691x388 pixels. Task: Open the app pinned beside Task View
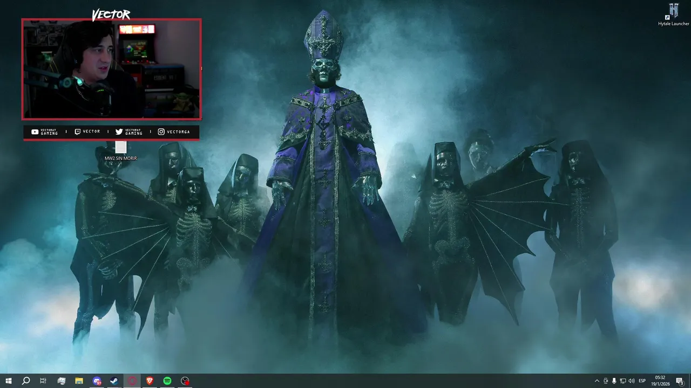coord(61,381)
